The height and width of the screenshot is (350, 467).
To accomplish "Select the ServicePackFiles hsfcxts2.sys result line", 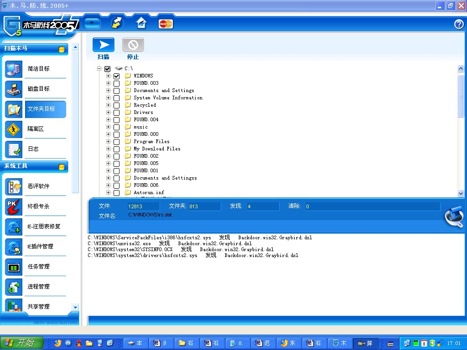I will (x=200, y=237).
